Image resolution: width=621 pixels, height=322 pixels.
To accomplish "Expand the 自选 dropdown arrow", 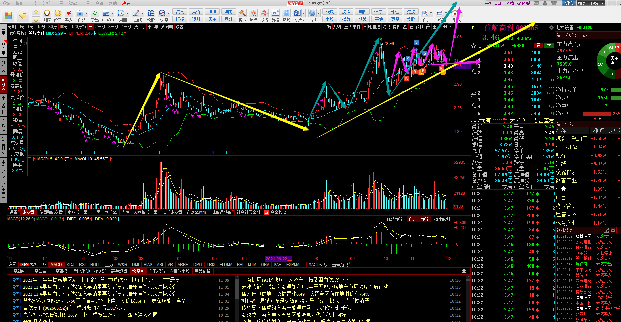I will [x=86, y=13].
